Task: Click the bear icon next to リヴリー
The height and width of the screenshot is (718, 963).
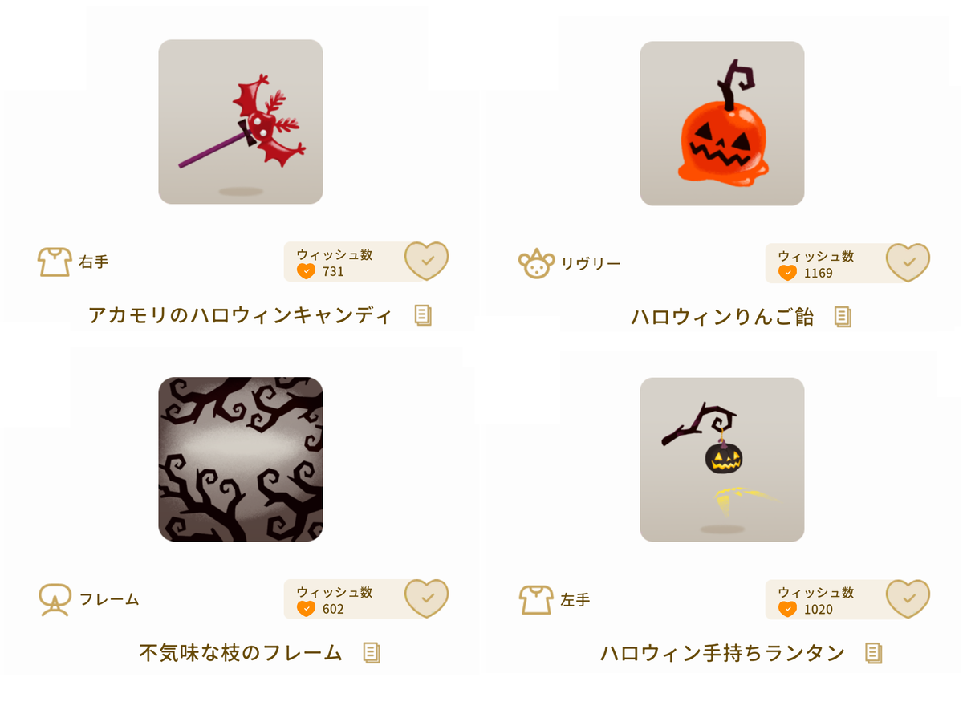Action: tap(536, 263)
